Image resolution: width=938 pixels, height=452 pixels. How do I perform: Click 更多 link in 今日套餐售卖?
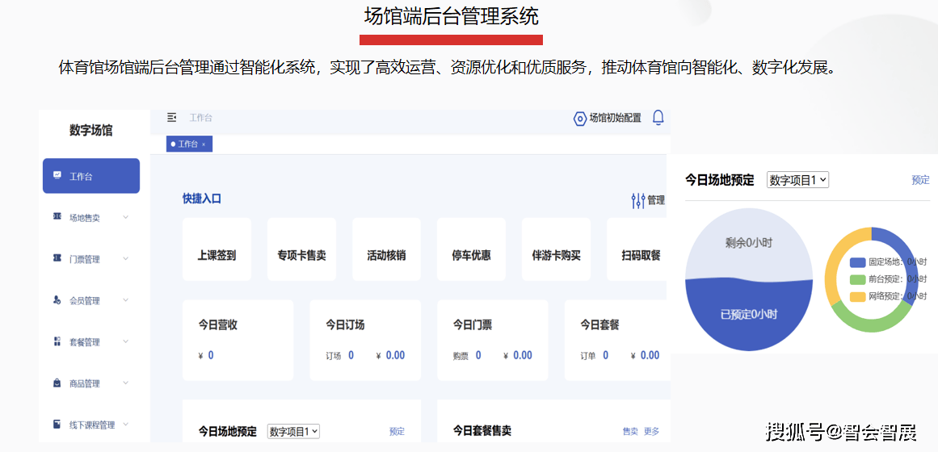point(651,431)
